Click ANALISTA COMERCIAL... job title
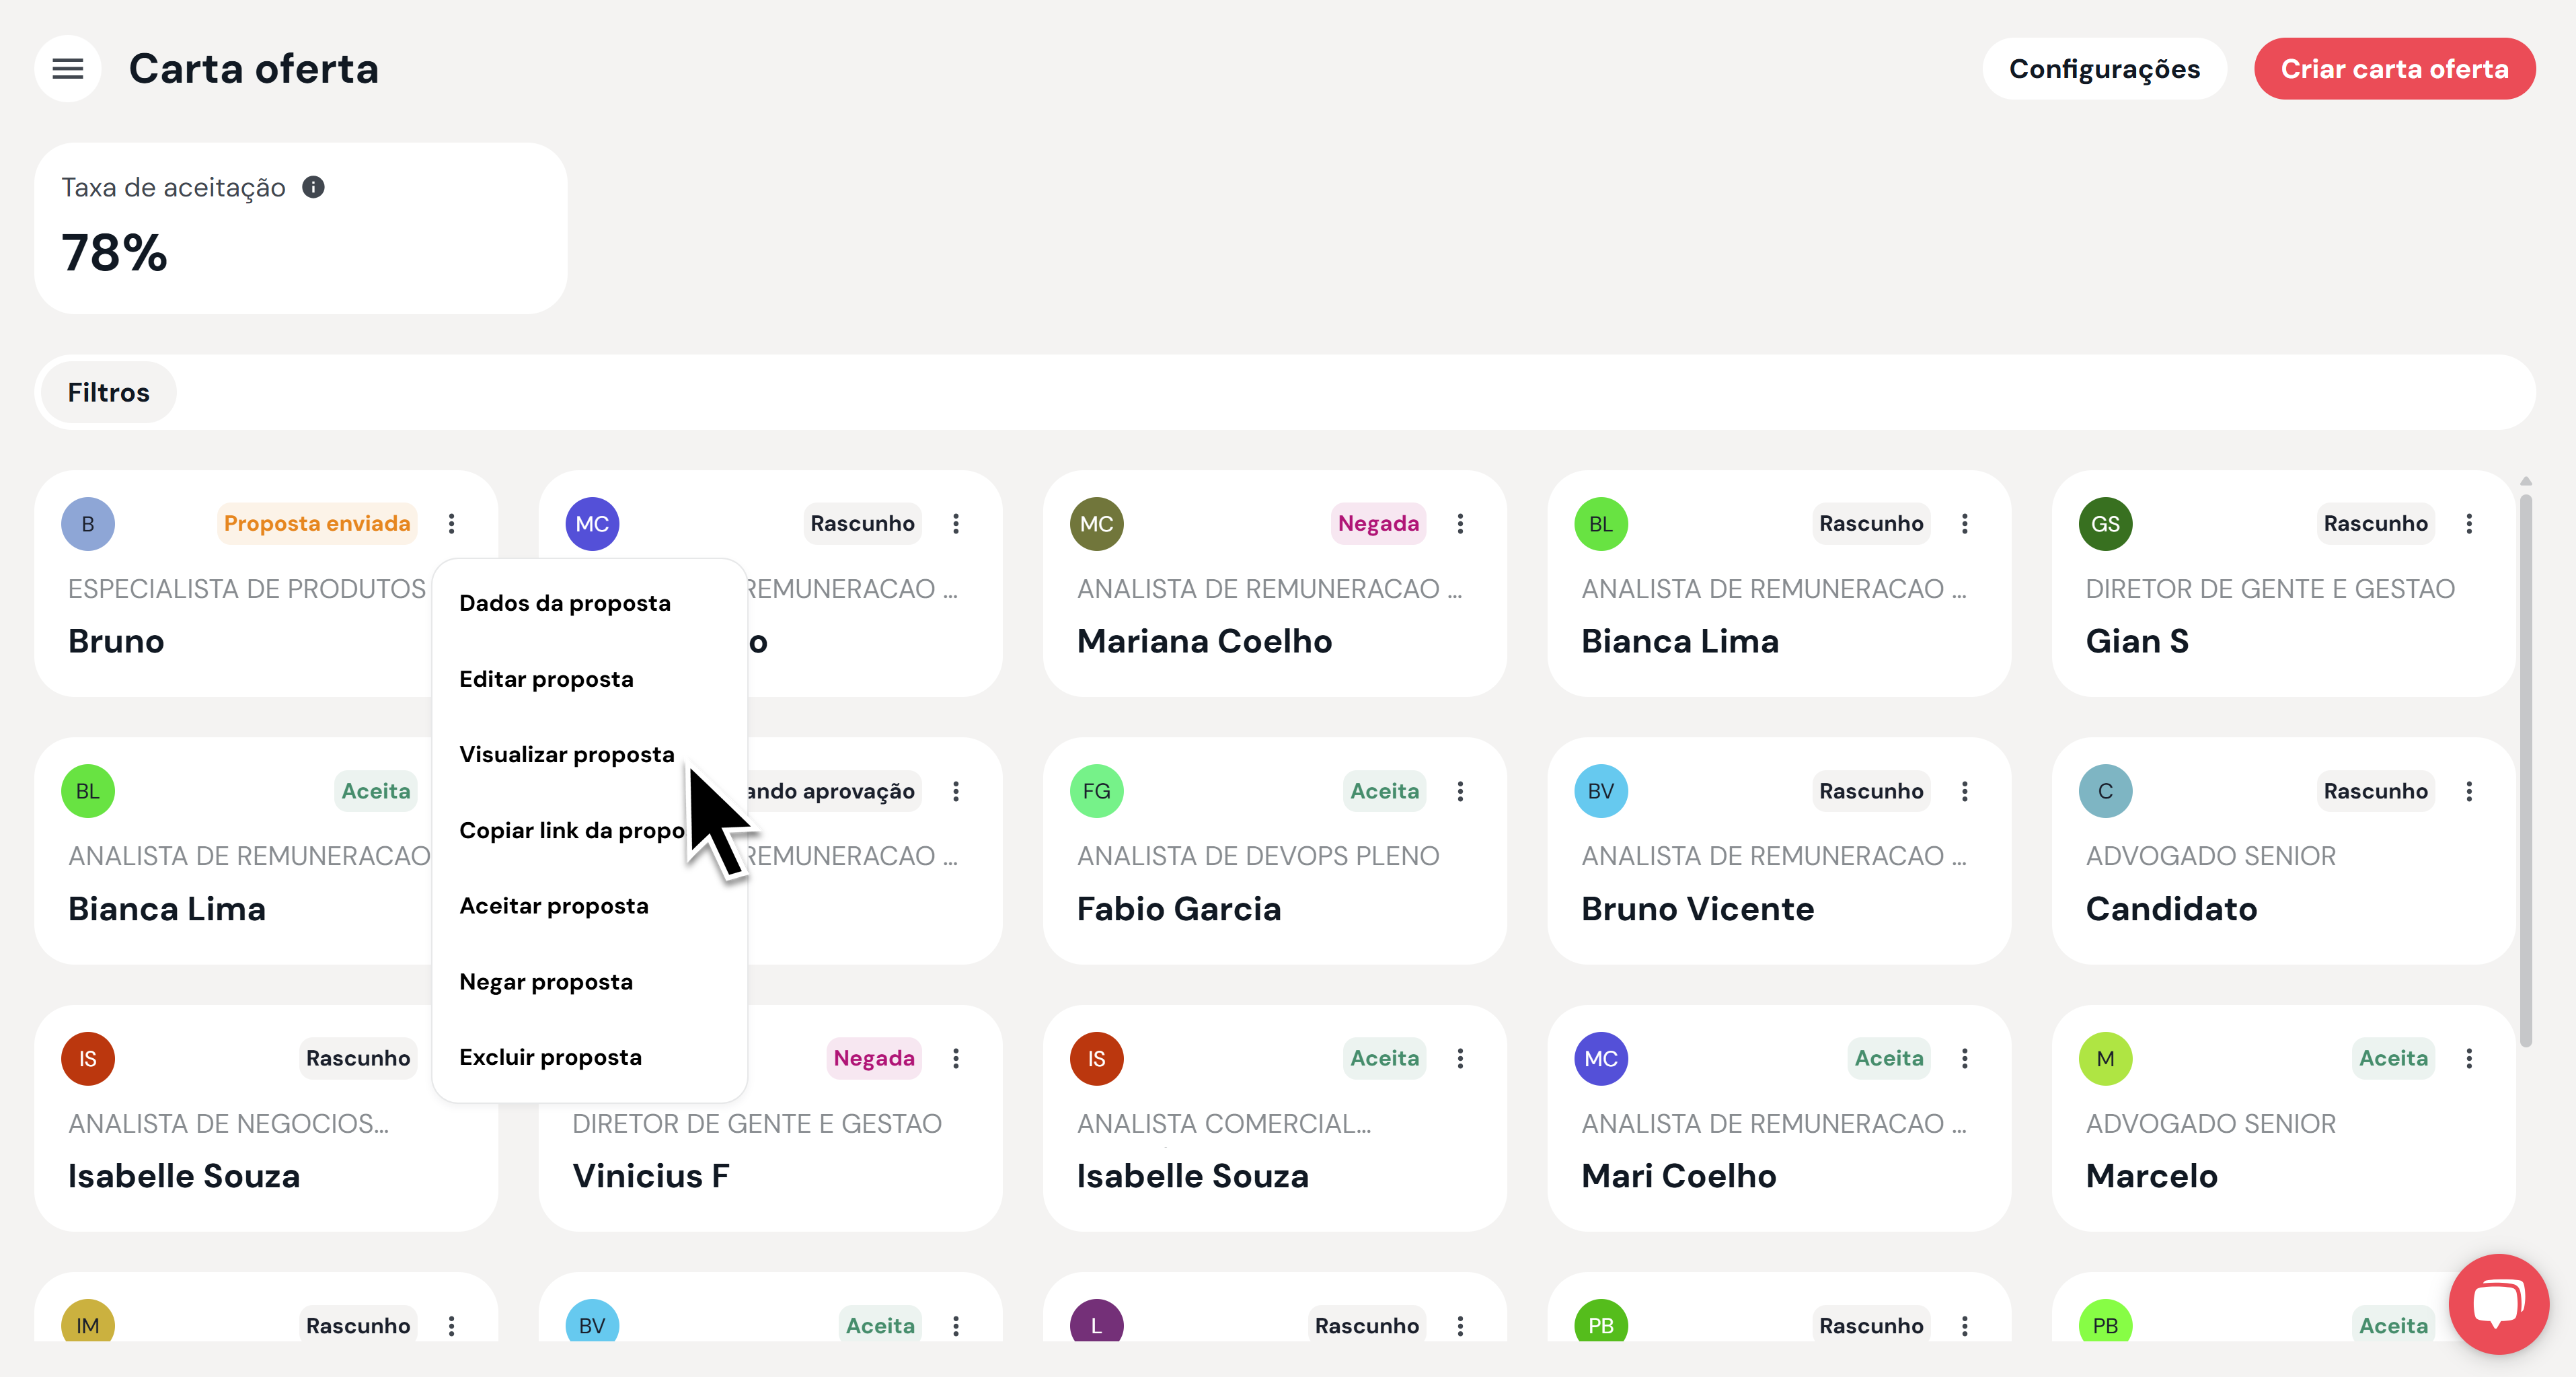 tap(1224, 1124)
